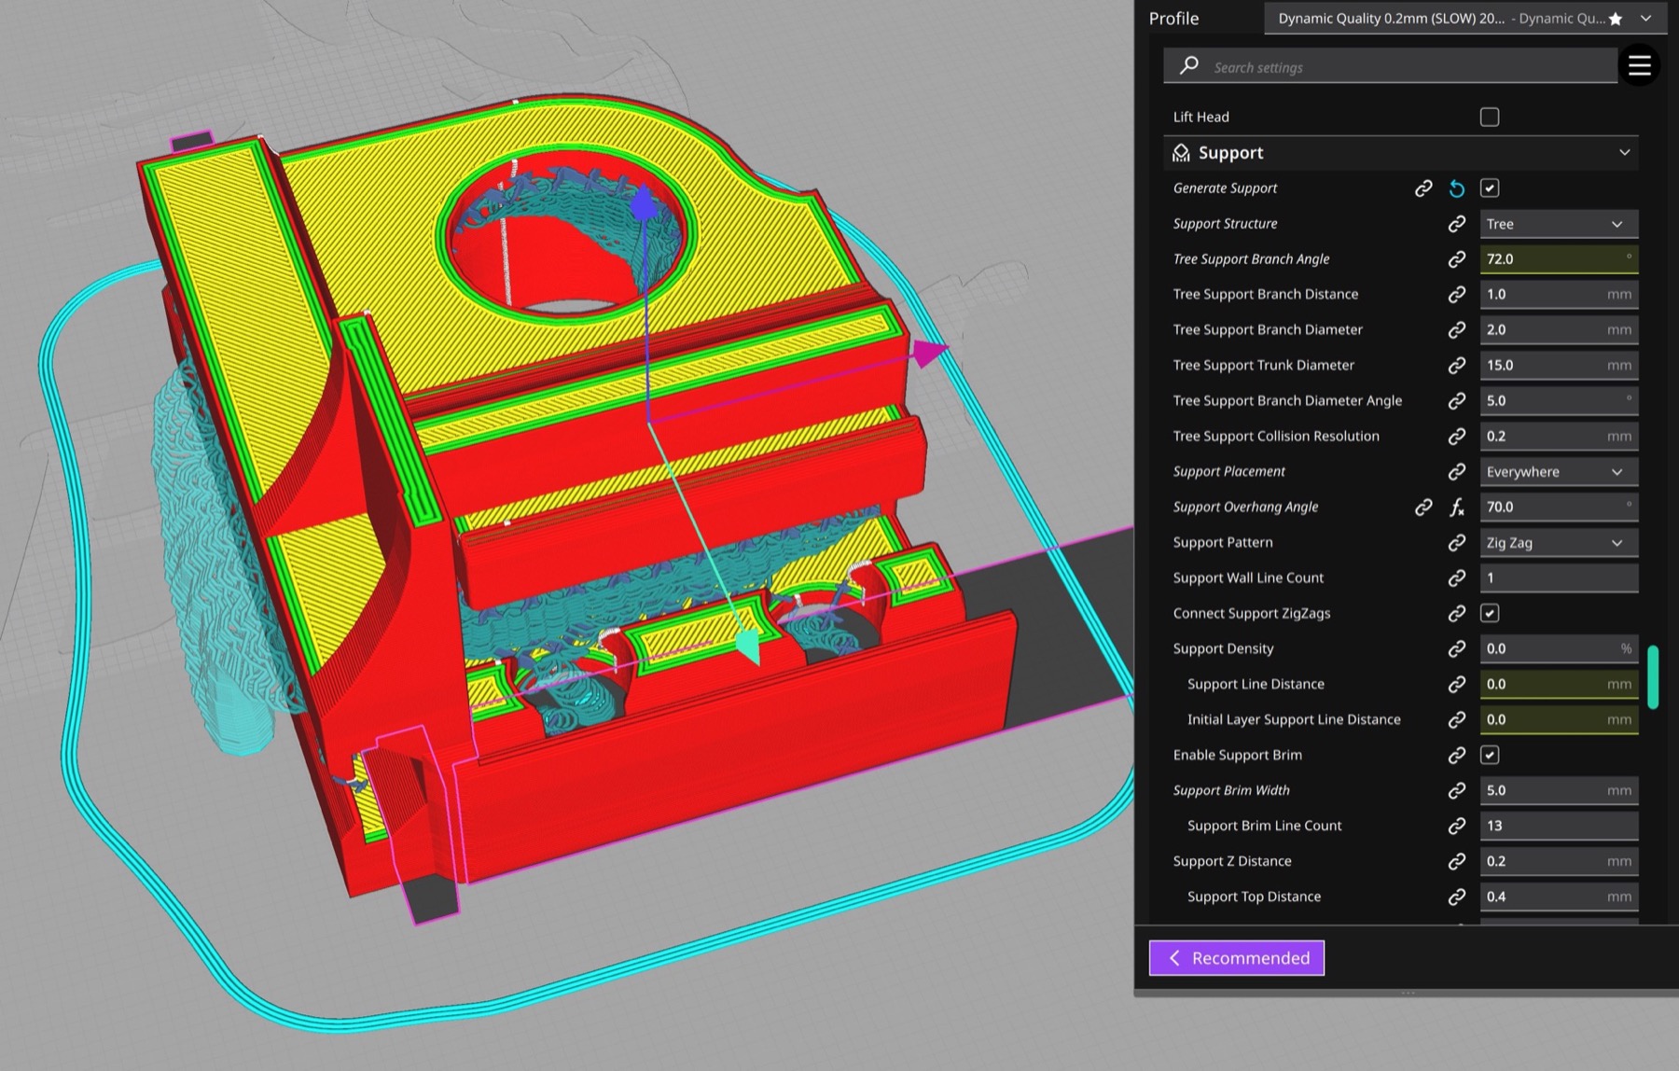Image resolution: width=1679 pixels, height=1071 pixels.
Task: Click the link icon next to Support Structure
Action: coord(1456,224)
